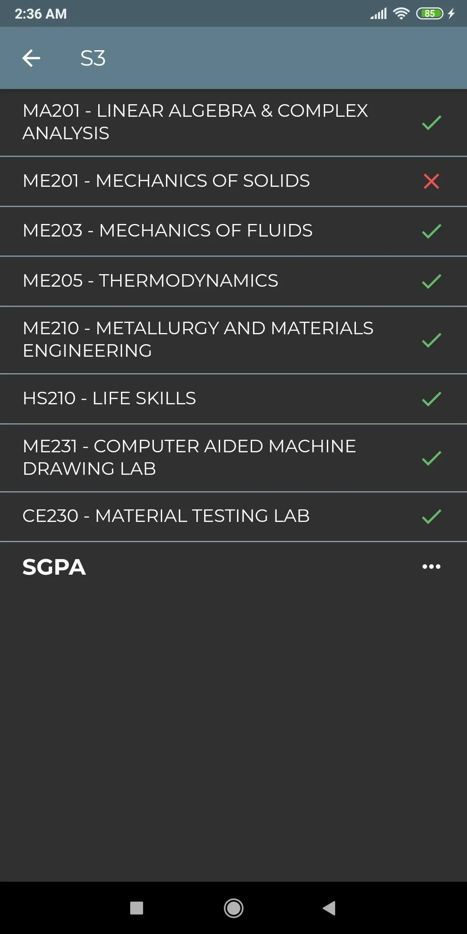Viewport: 467px width, 934px height.
Task: Tap green checkmark for ME203 Mechanics of Fluids
Action: coord(431,231)
